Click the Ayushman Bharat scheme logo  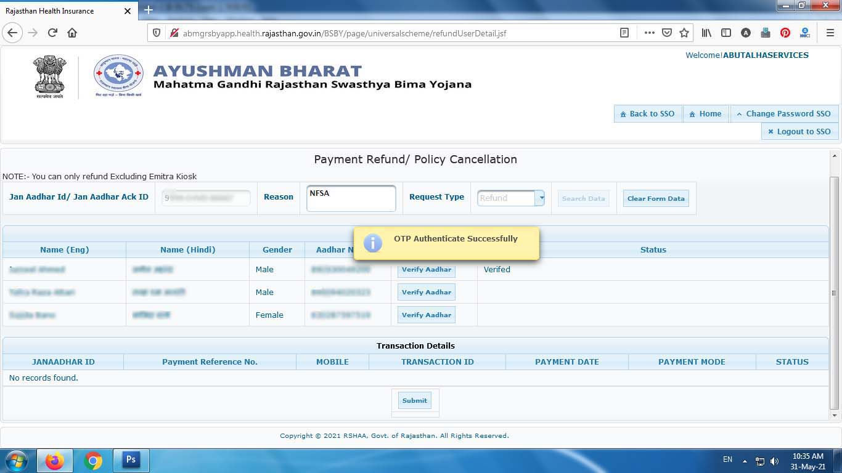tap(118, 76)
